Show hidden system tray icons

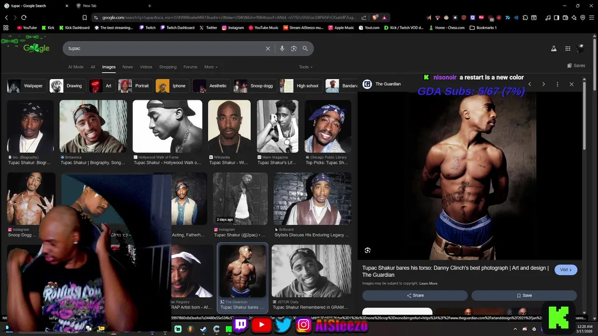(x=515, y=329)
